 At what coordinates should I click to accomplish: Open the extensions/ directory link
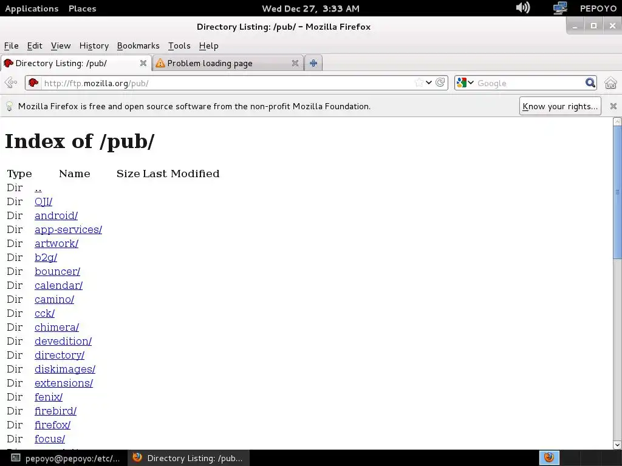click(x=63, y=383)
